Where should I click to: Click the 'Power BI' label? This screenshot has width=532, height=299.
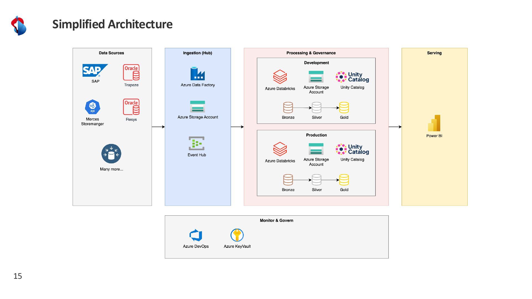pos(434,136)
